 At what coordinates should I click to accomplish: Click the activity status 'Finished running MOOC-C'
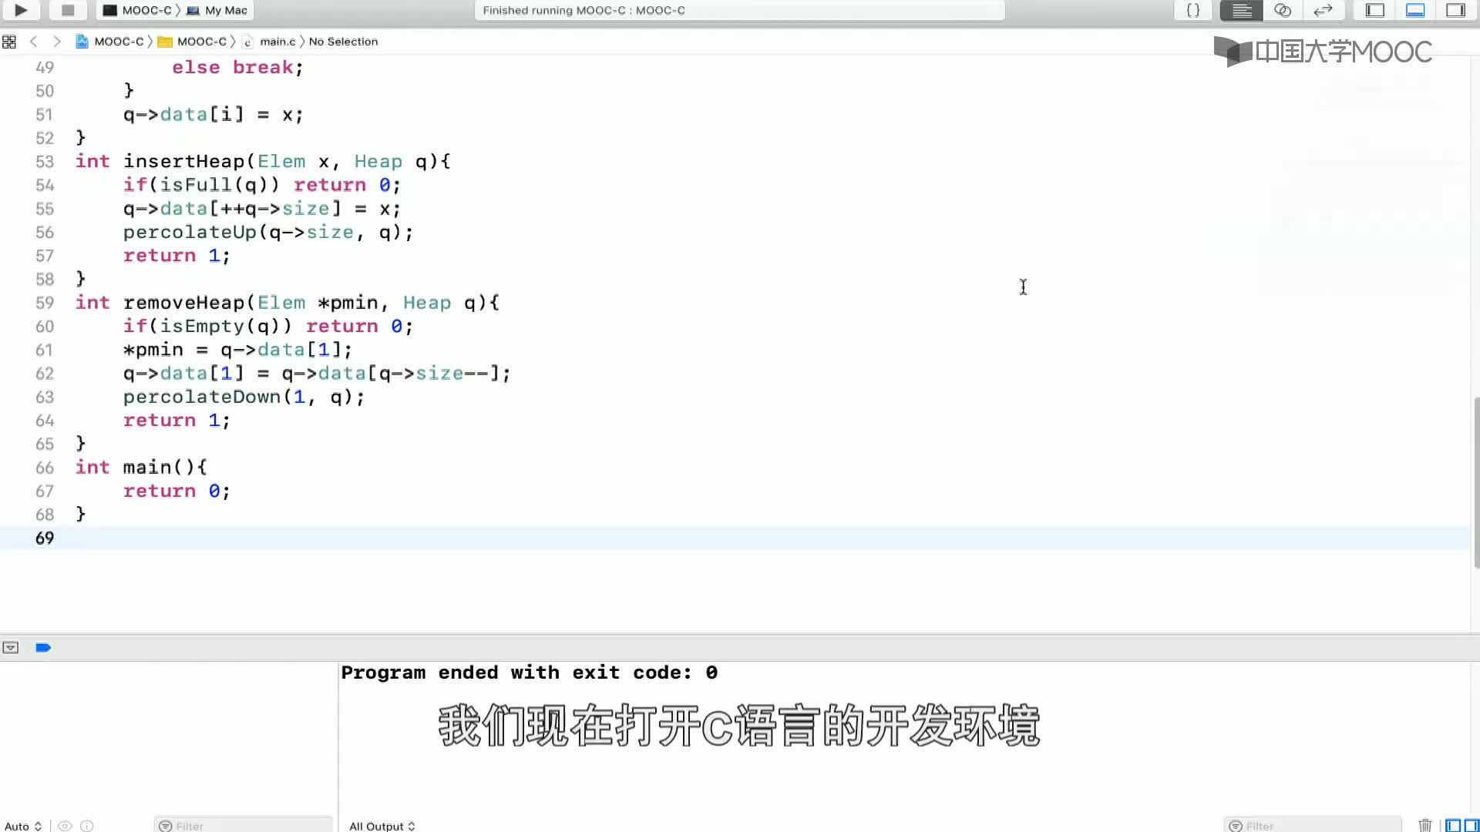coord(584,10)
